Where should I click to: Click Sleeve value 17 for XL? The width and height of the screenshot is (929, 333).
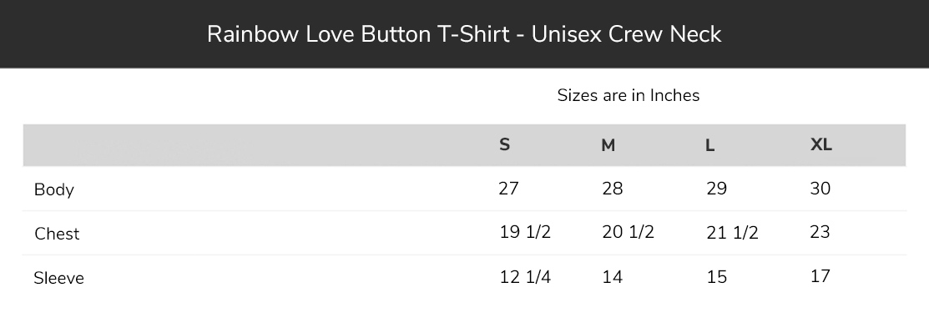point(820,276)
